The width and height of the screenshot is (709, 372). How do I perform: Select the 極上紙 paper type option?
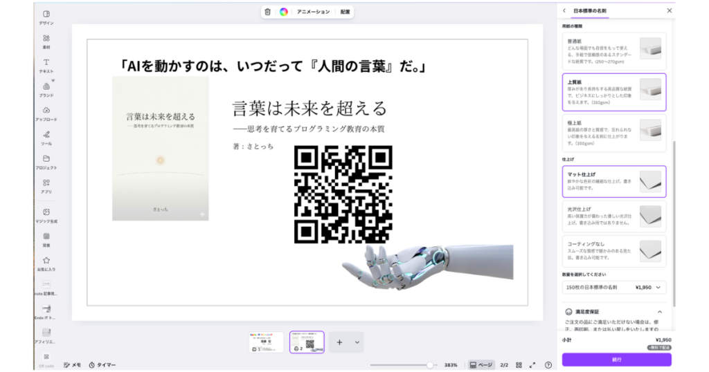pos(613,132)
